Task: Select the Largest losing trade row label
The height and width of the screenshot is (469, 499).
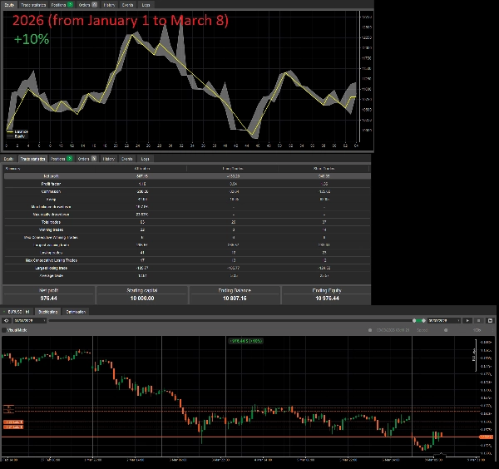Action: pos(51,268)
